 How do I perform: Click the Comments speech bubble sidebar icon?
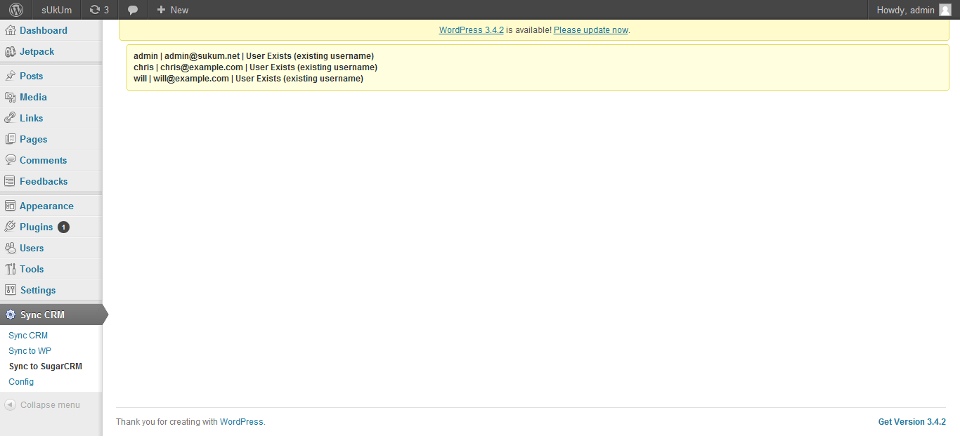click(x=10, y=160)
